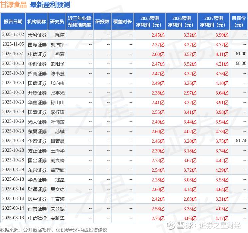Select the 研报数 column header
The image size is (248, 233).
coord(102,21)
